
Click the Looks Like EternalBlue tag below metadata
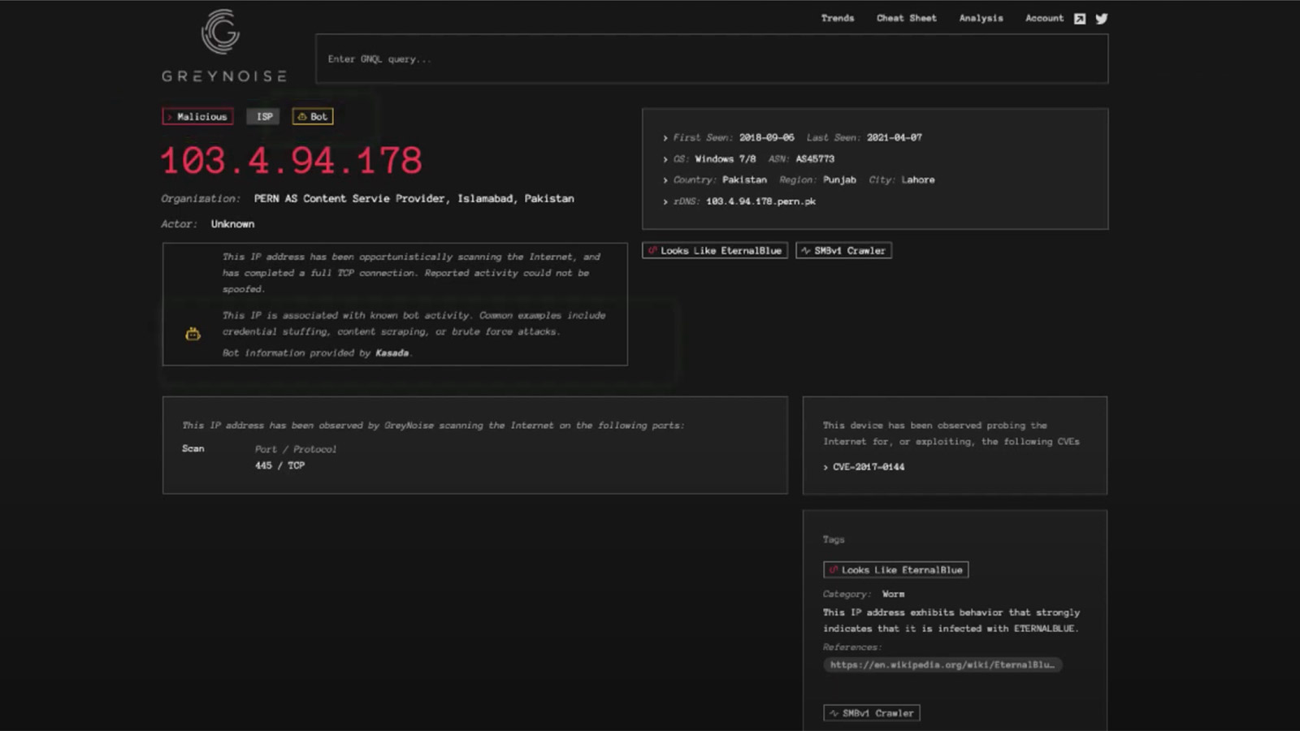715,250
